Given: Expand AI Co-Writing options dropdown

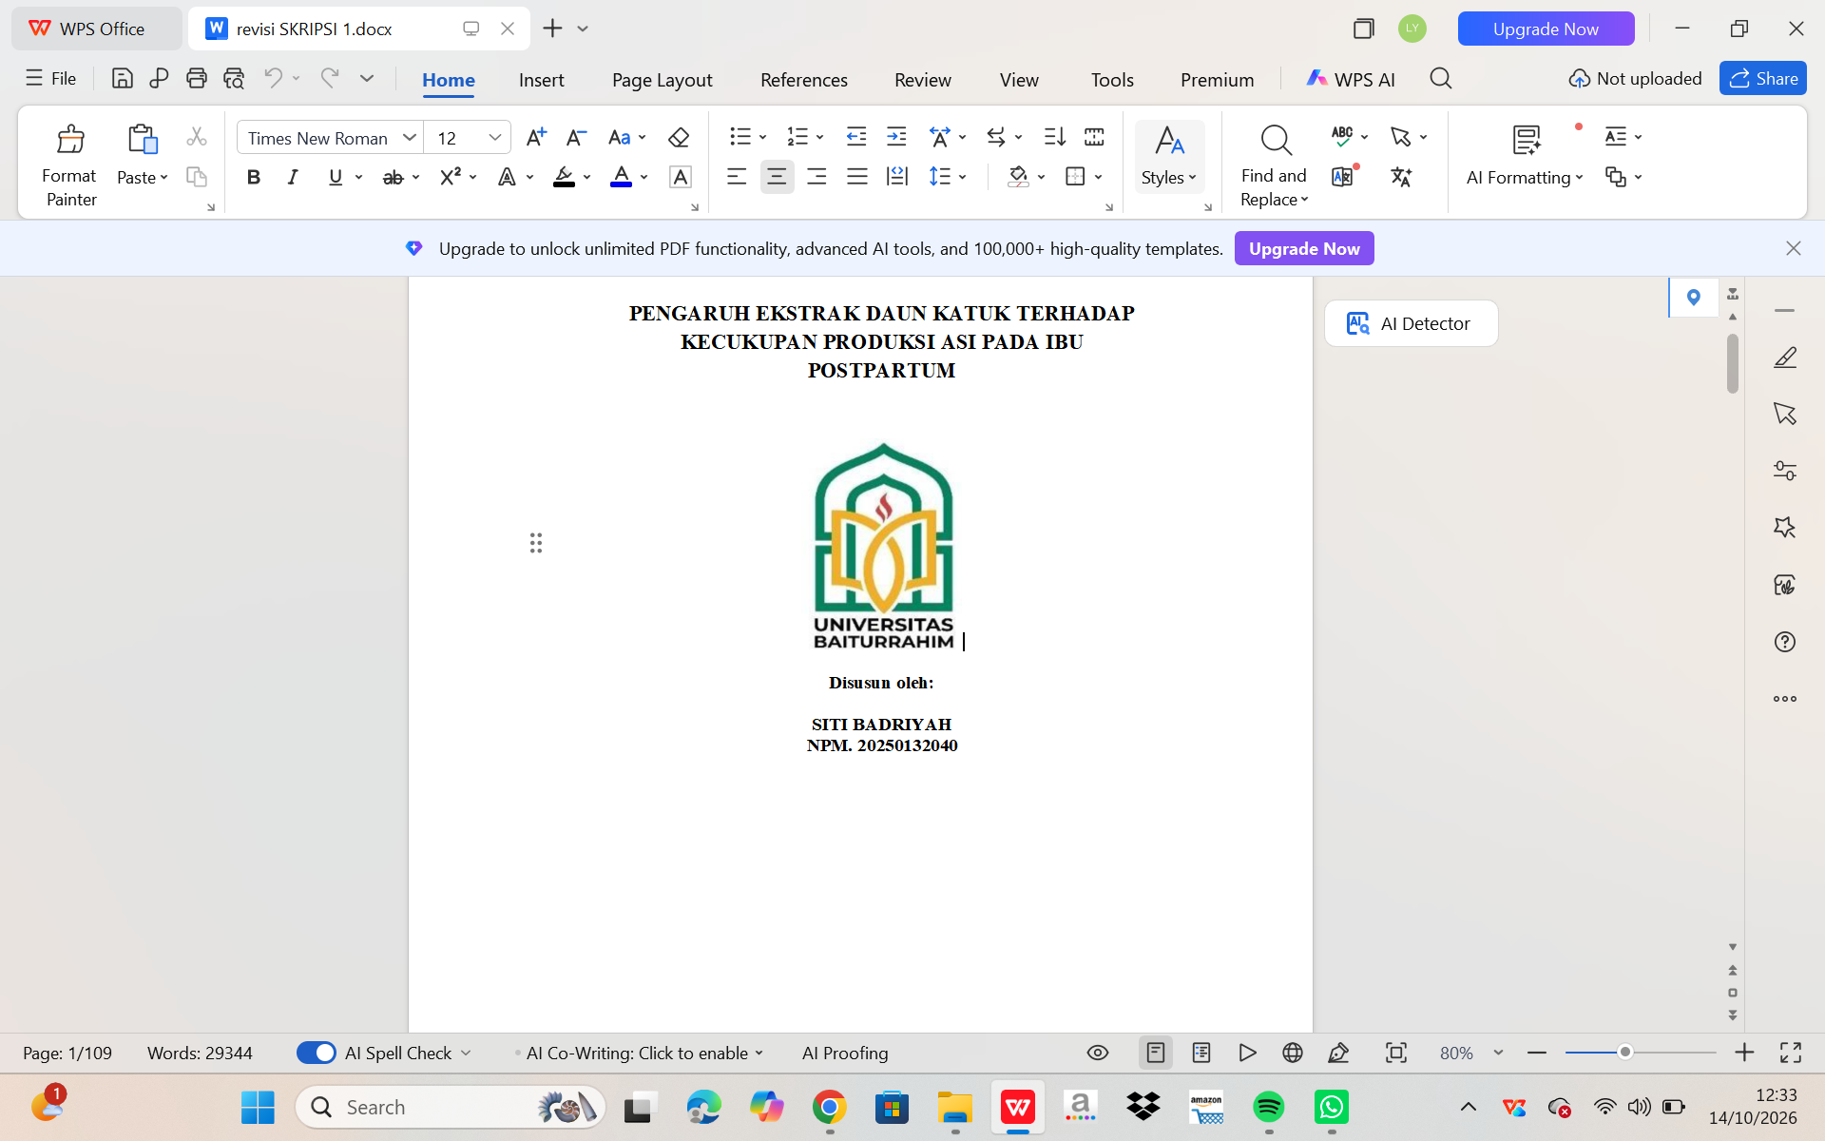Looking at the screenshot, I should 759,1053.
